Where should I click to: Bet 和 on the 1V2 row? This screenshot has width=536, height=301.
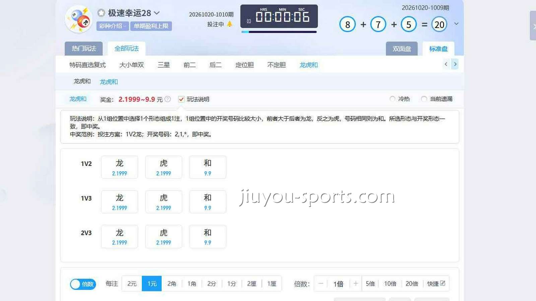pyautogui.click(x=208, y=167)
